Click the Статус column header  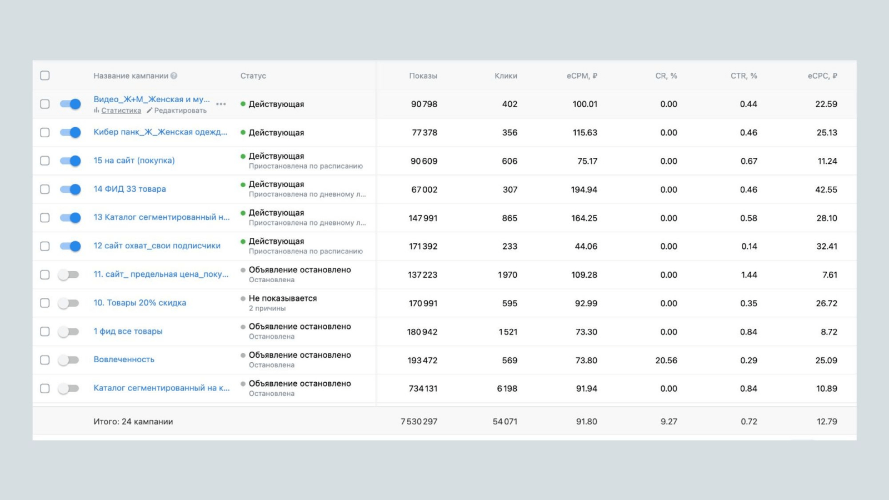tap(253, 76)
